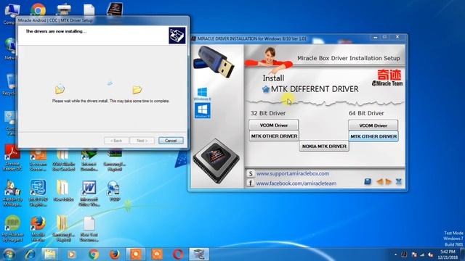
Task: Select the Windows 8 logo in Miracle sidebar
Action: pos(202,94)
